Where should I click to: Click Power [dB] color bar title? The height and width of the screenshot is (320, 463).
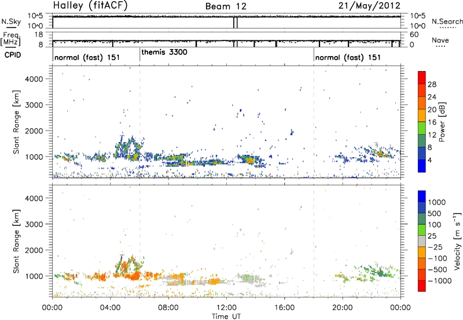(442, 122)
